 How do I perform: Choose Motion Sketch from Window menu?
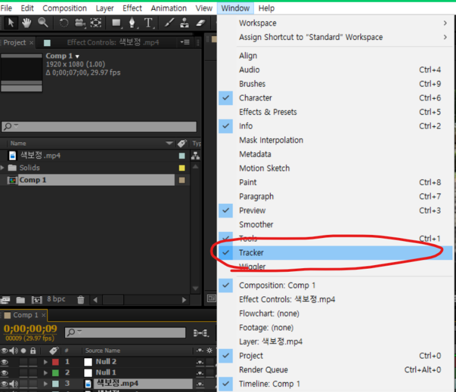pyautogui.click(x=335, y=168)
